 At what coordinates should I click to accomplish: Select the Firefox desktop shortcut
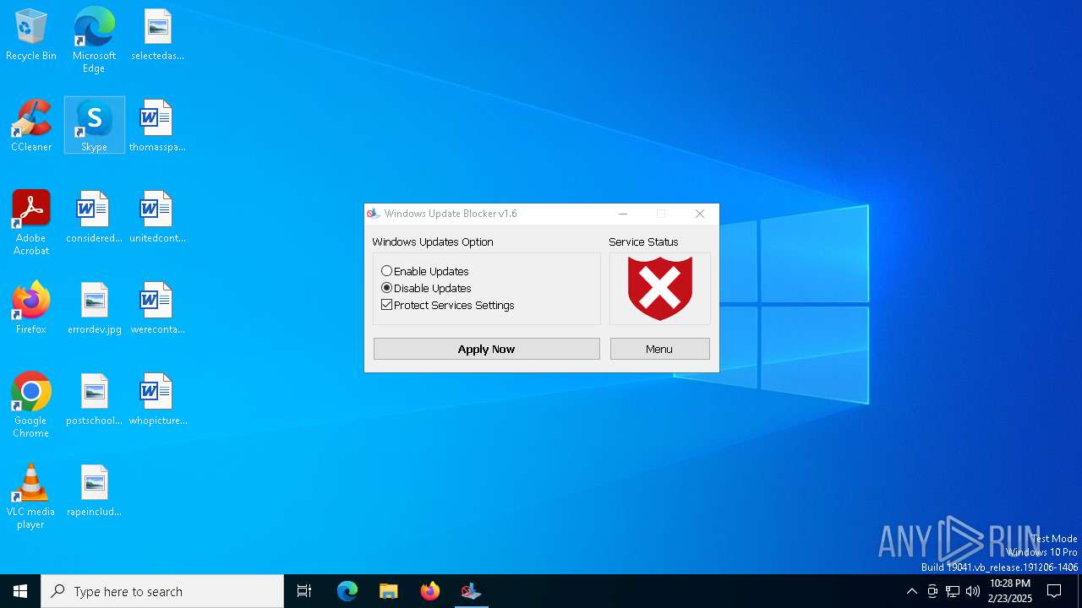[x=31, y=308]
